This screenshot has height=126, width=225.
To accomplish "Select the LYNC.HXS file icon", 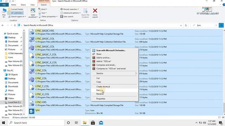I will coord(32,104).
